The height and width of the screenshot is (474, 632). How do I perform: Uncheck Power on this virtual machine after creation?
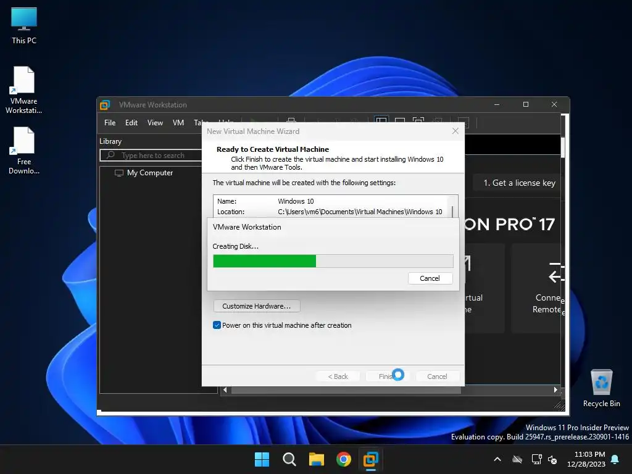pos(217,325)
